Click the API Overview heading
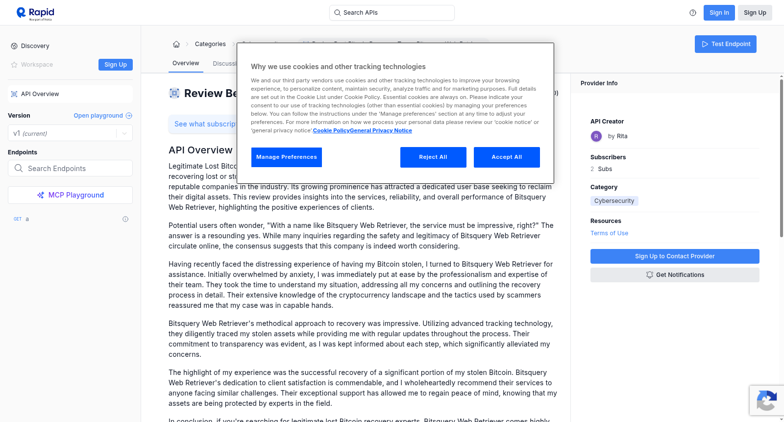The width and height of the screenshot is (784, 422). 200,150
